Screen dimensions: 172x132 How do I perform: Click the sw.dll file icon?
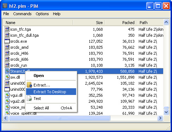(7, 77)
